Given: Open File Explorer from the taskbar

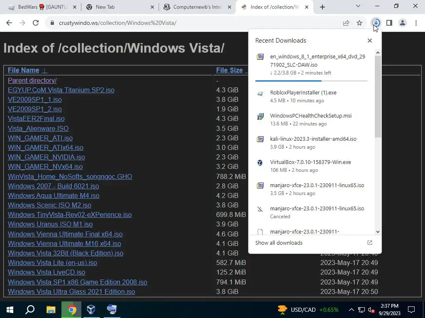Looking at the screenshot, I should [51, 310].
